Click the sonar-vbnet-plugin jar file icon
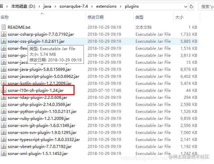The height and width of the screenshot is (164, 214). 4,146
